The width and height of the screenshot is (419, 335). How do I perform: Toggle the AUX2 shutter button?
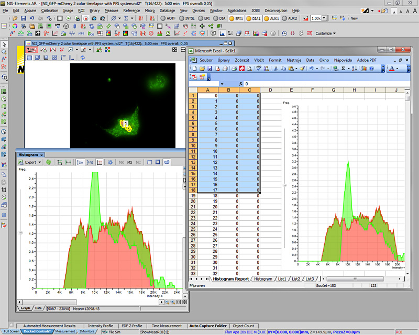click(x=290, y=18)
